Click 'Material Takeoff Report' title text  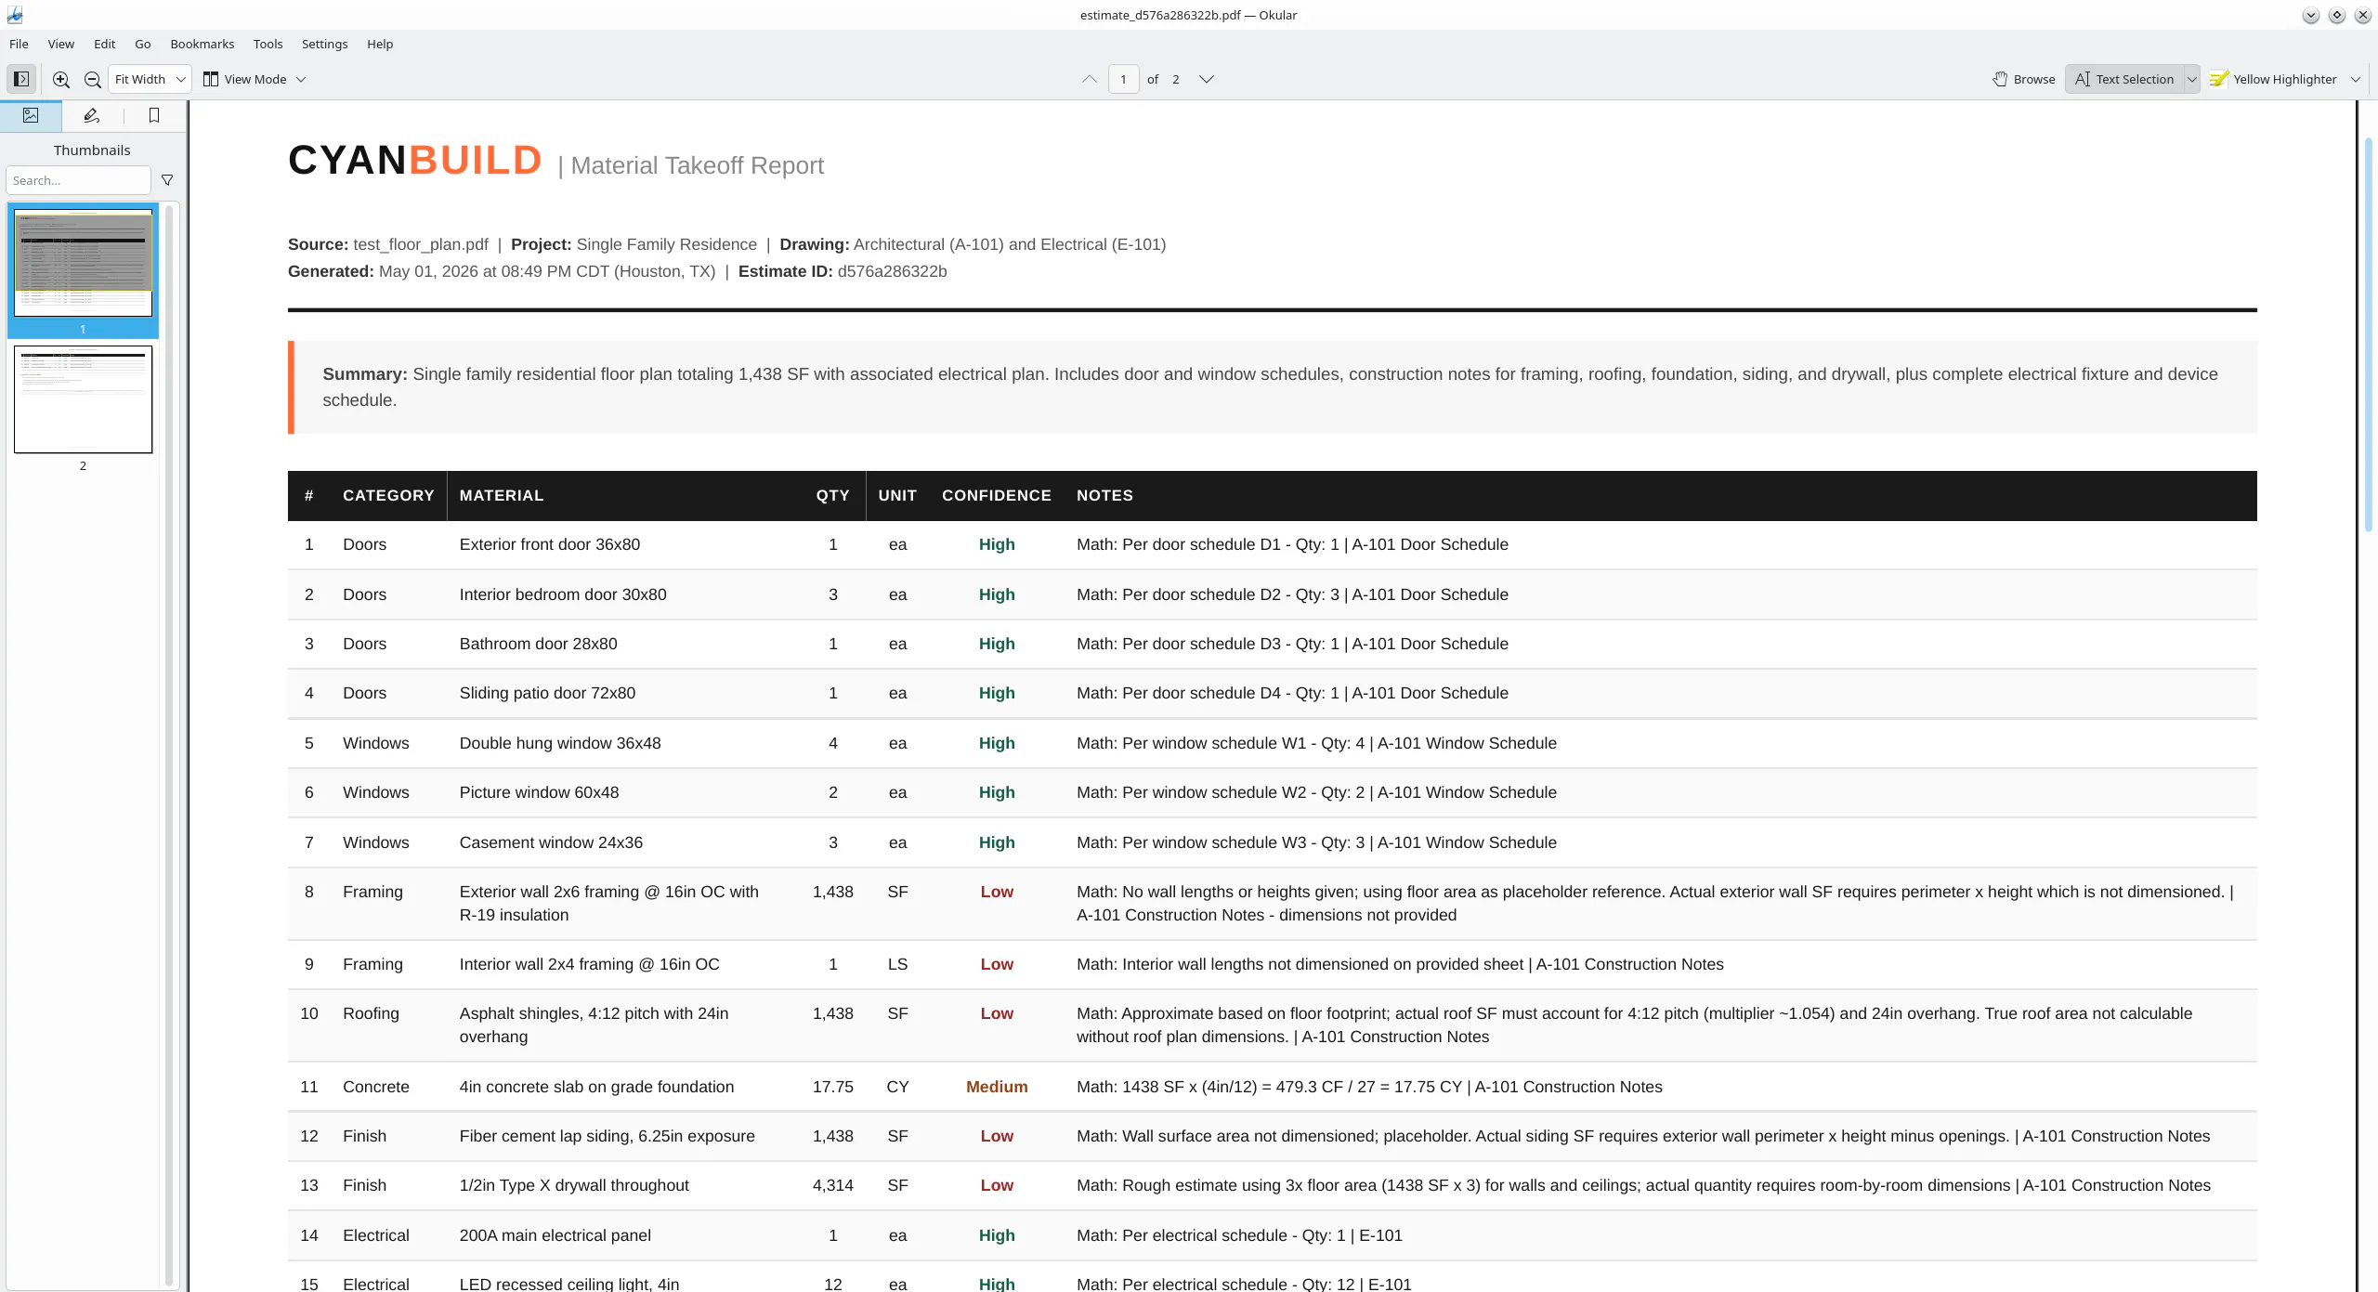pyautogui.click(x=697, y=165)
